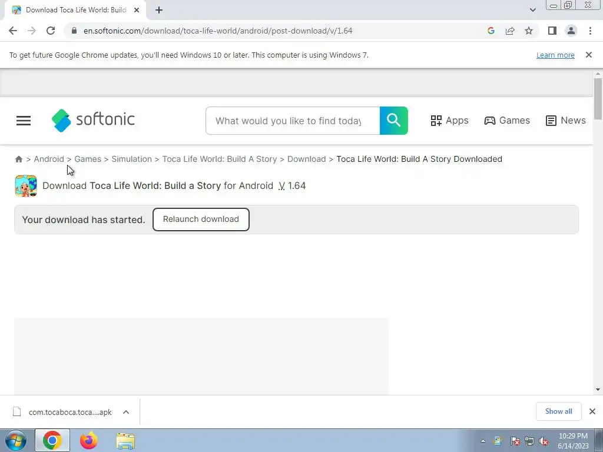Open the Softonic hamburger menu
Image resolution: width=603 pixels, height=452 pixels.
[x=24, y=121]
